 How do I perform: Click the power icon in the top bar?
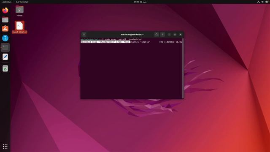pyautogui.click(x=267, y=2)
